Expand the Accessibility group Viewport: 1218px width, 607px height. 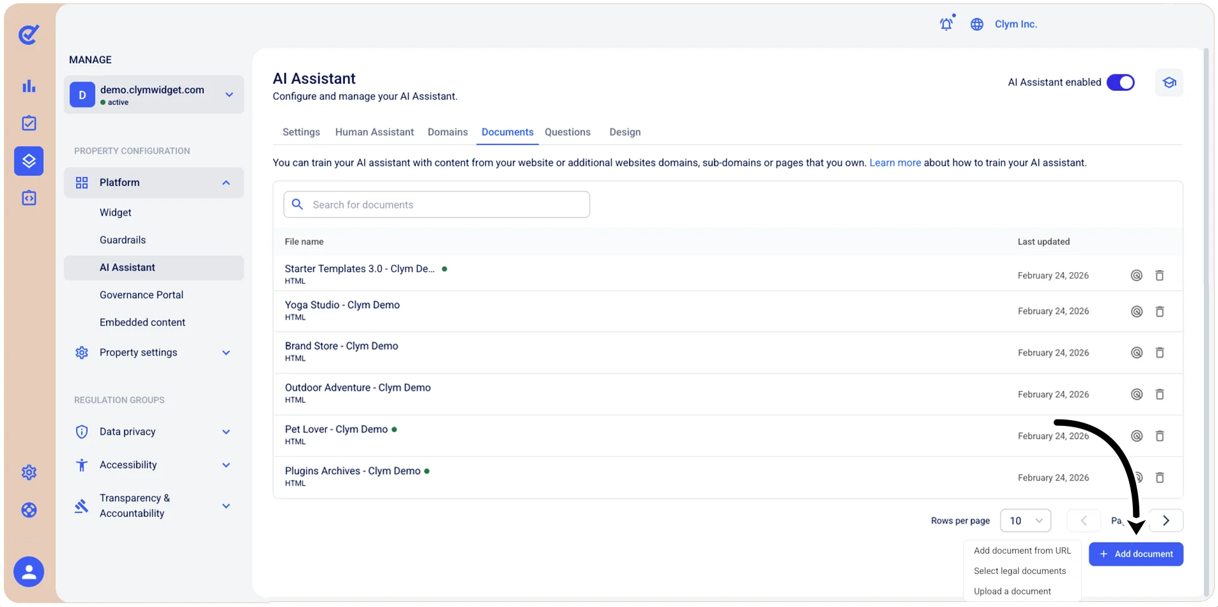pyautogui.click(x=154, y=465)
